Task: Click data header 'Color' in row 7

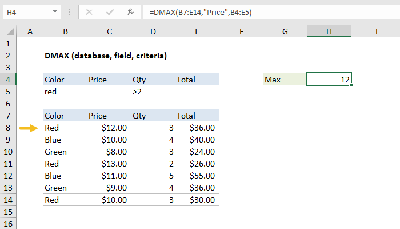Action: [65, 116]
